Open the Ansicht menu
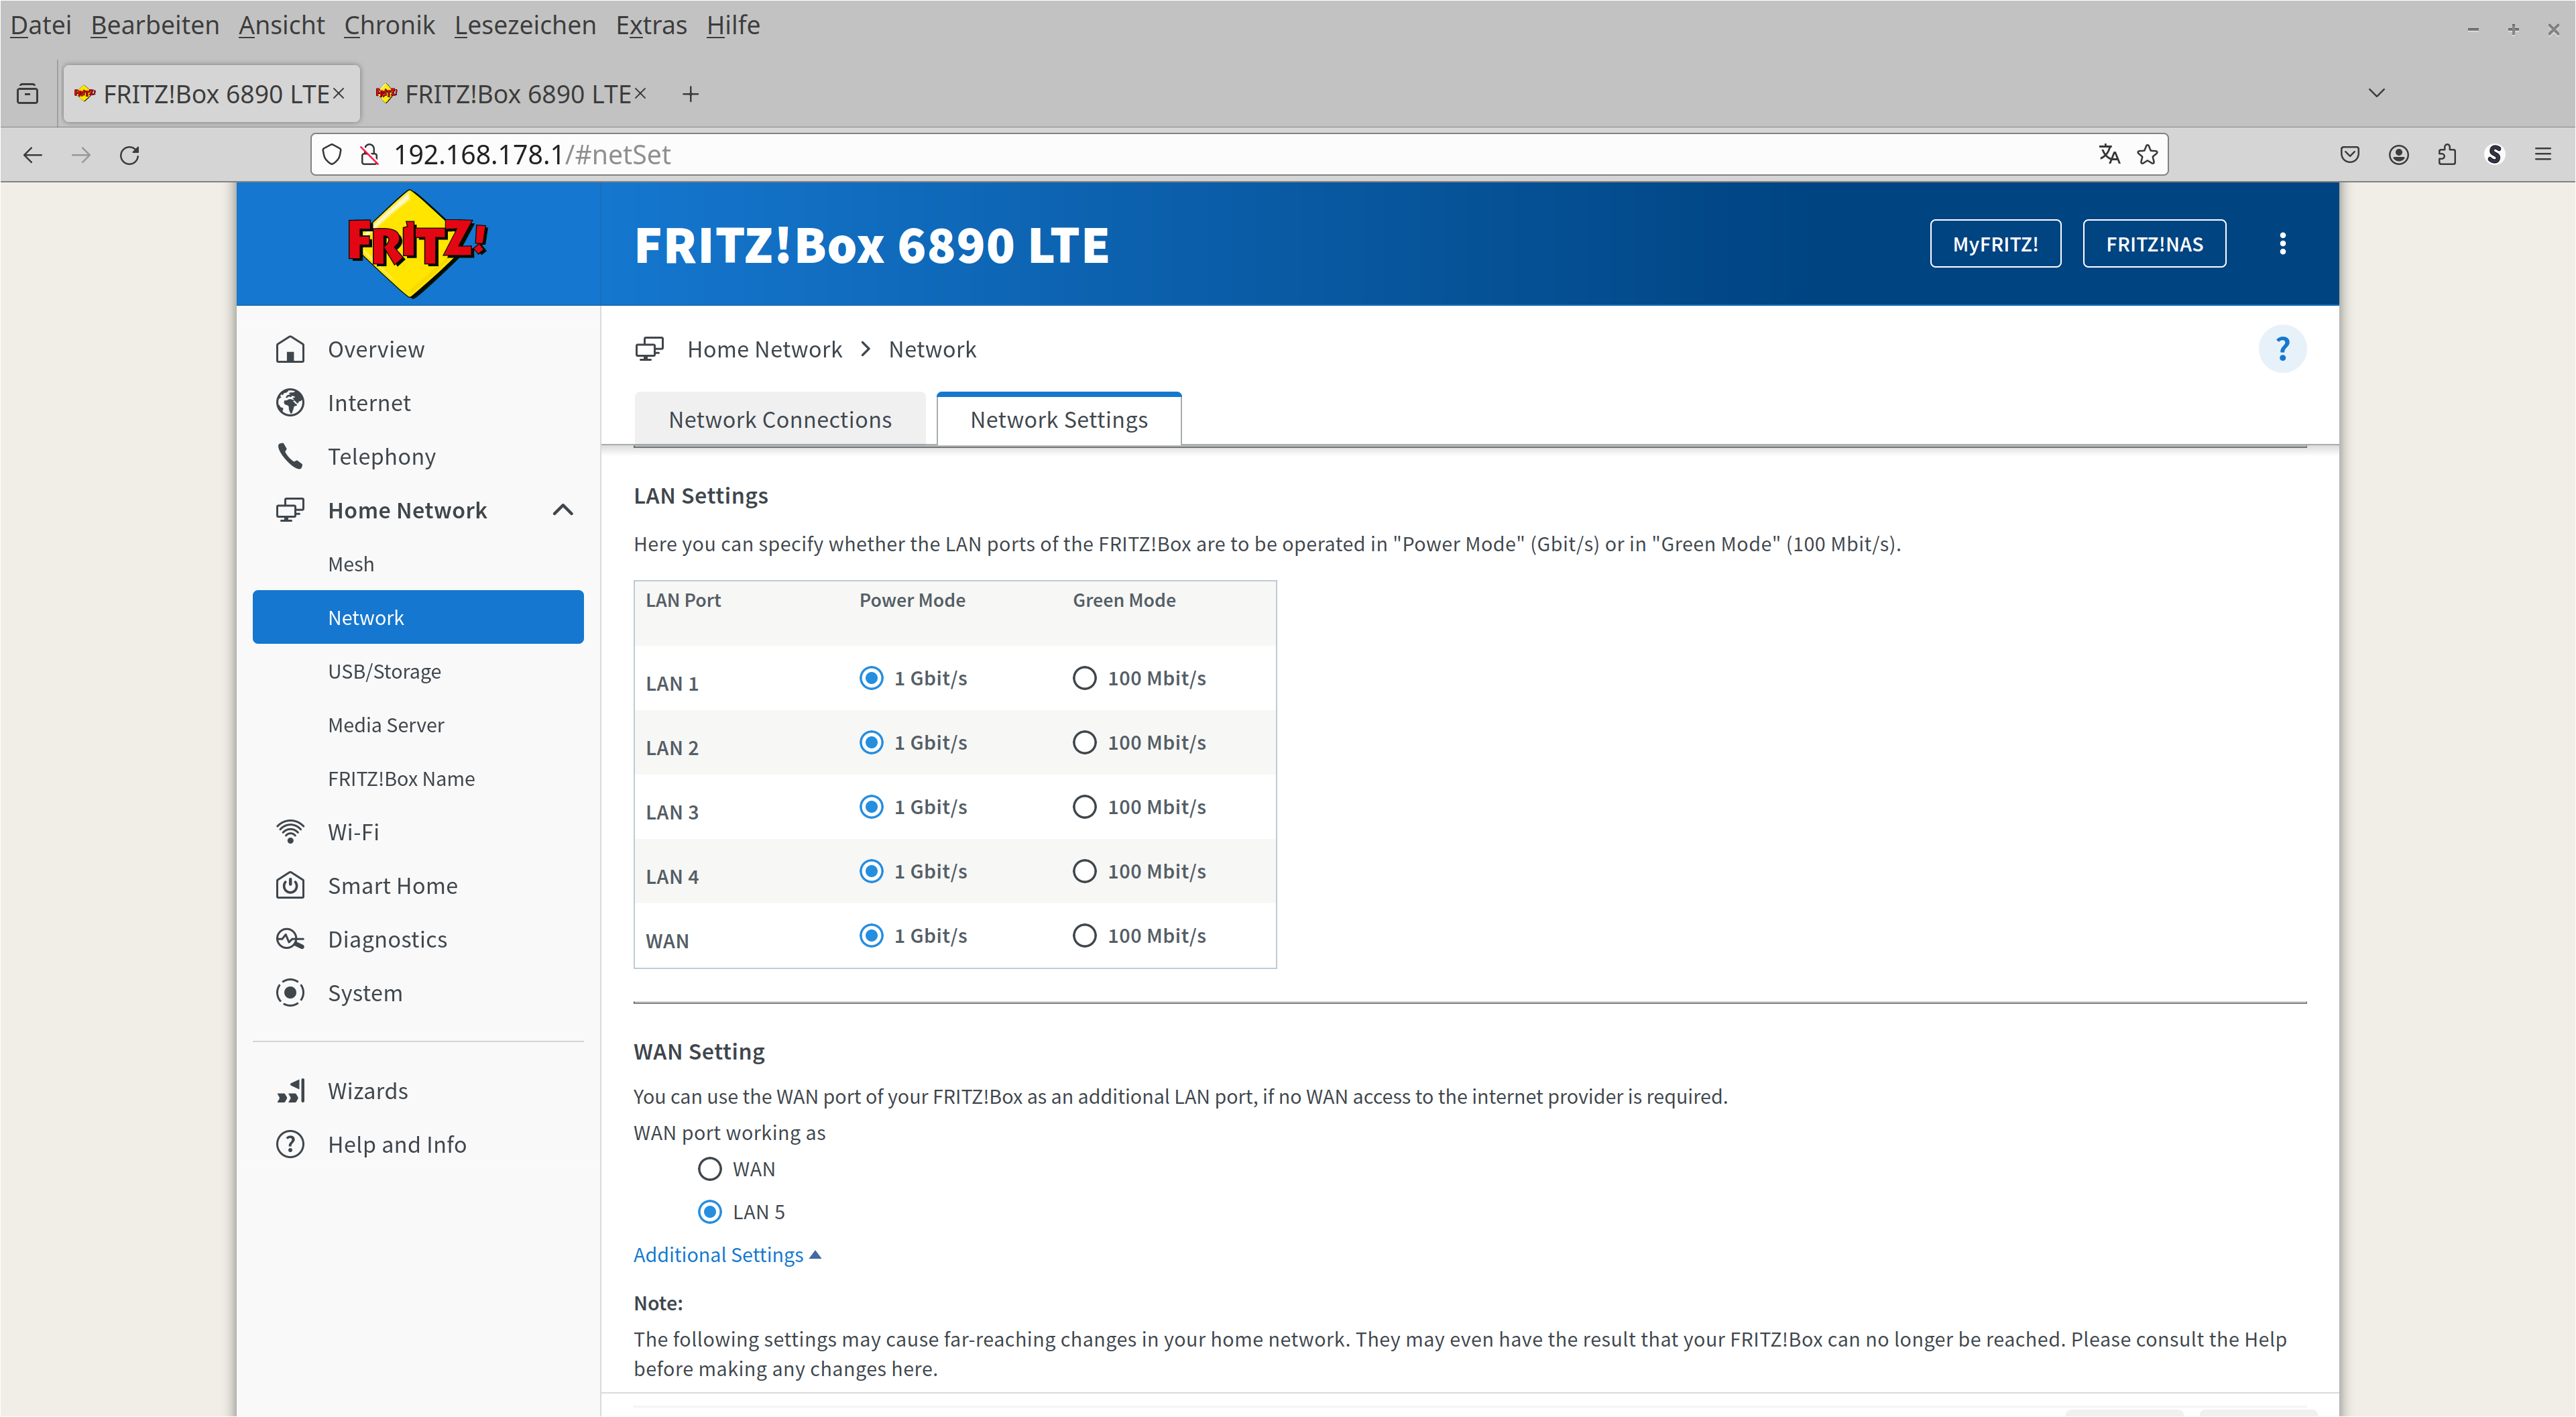The height and width of the screenshot is (1417, 2576). click(x=281, y=25)
